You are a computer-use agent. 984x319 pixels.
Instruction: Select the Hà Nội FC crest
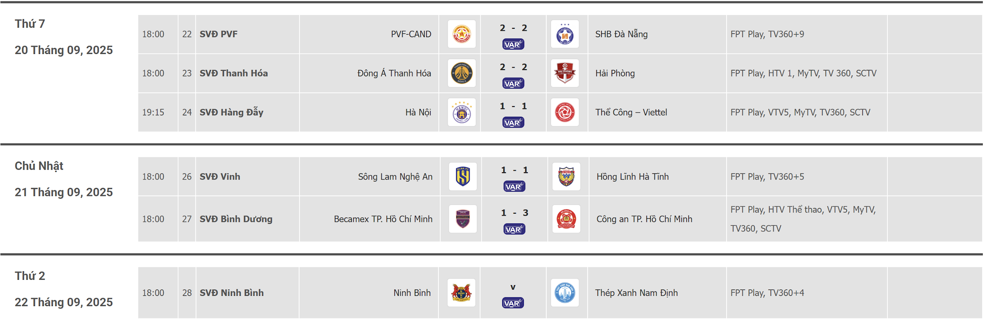point(462,112)
